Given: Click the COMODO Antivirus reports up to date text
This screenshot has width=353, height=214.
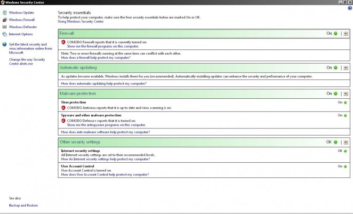Looking at the screenshot, I should (x=119, y=108).
